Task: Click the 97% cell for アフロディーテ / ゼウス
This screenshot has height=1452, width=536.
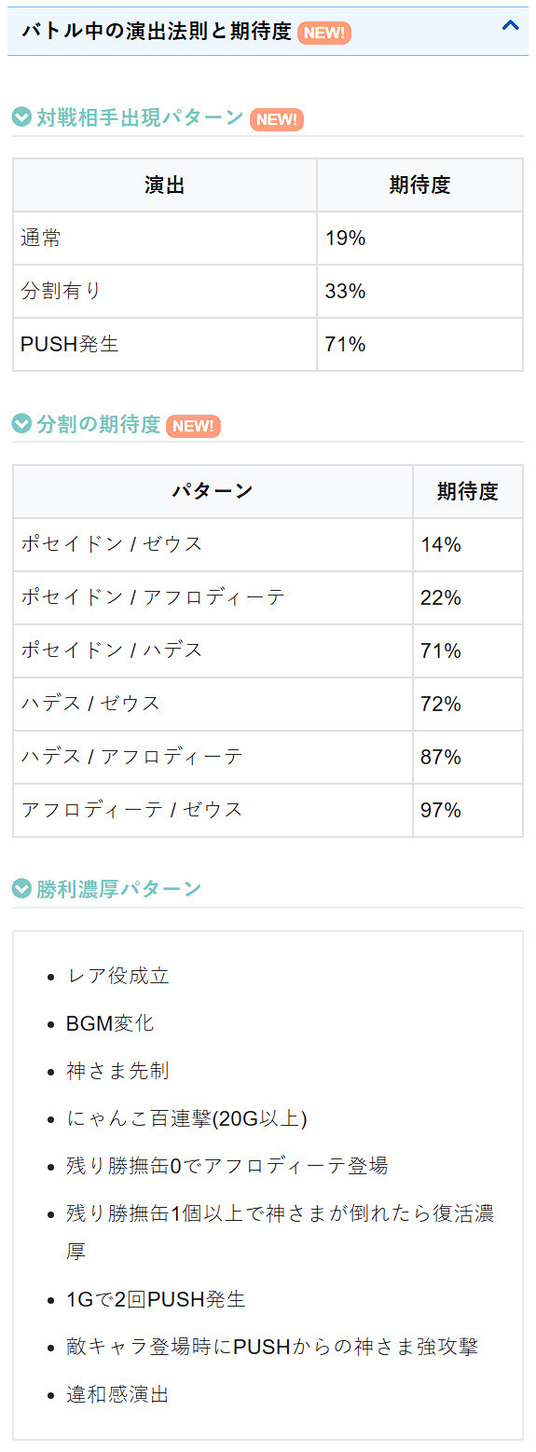Action: pyautogui.click(x=468, y=810)
